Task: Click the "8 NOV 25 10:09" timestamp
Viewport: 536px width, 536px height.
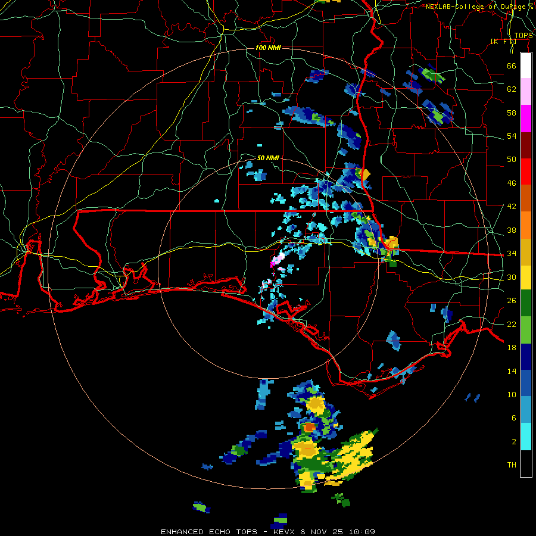Action: (338, 532)
